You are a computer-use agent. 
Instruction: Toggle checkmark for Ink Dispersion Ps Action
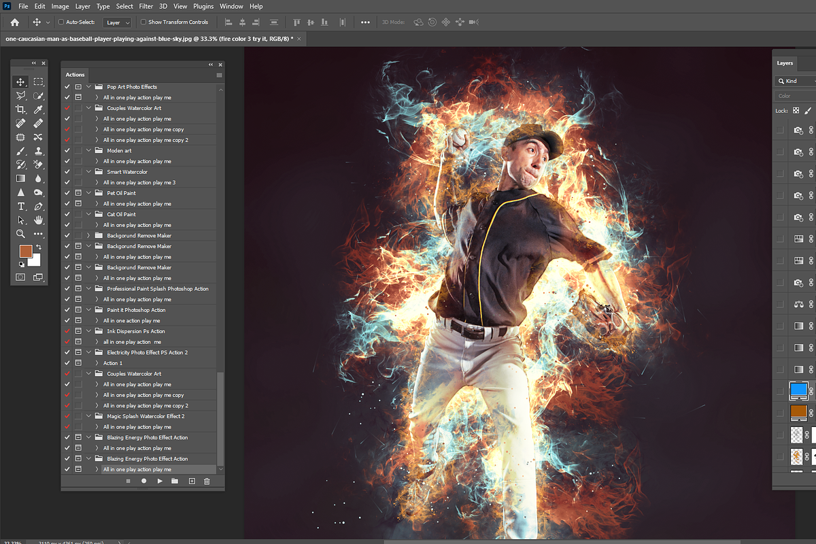pyautogui.click(x=67, y=331)
